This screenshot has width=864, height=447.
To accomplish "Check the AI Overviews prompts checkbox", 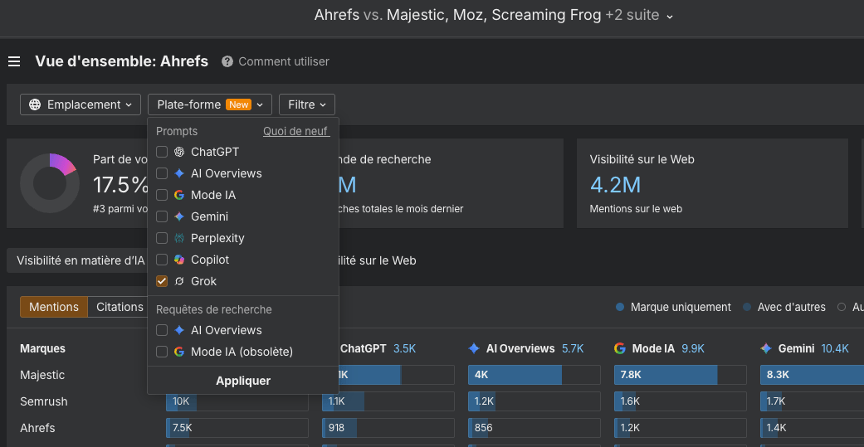I will click(162, 173).
